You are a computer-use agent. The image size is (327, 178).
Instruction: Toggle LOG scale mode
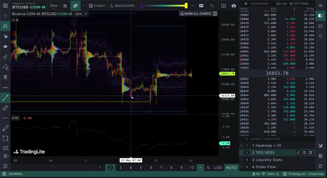(x=218, y=167)
